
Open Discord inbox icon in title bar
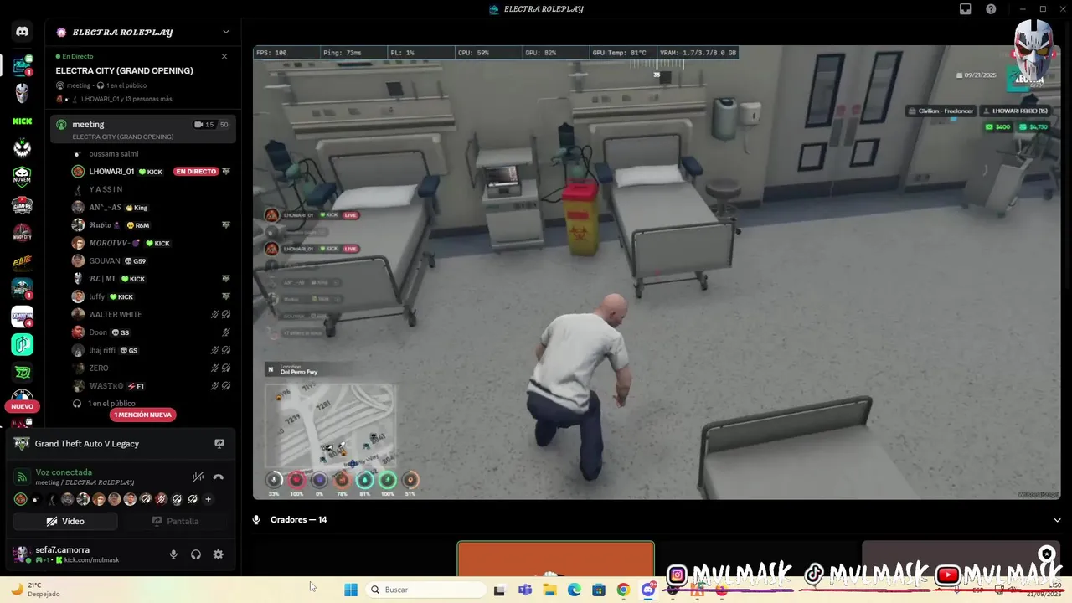[x=966, y=9]
